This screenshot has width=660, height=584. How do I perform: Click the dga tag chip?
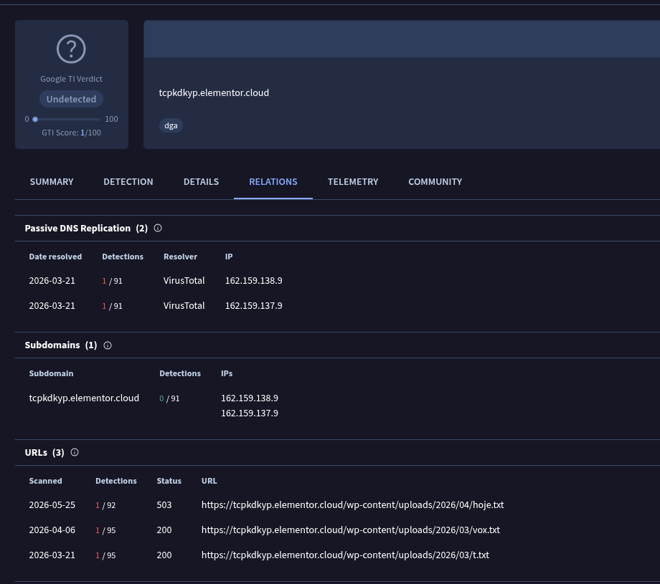point(171,125)
